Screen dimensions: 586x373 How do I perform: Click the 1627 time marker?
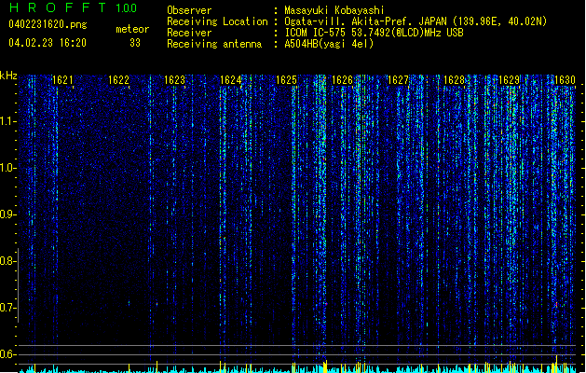(x=398, y=79)
